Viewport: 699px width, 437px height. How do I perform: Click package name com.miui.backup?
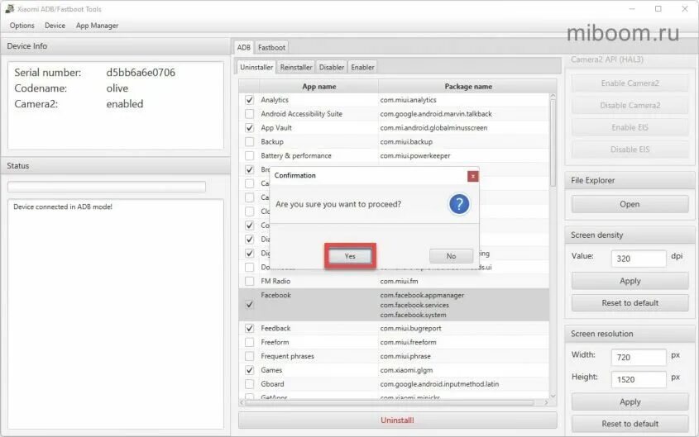tap(406, 142)
